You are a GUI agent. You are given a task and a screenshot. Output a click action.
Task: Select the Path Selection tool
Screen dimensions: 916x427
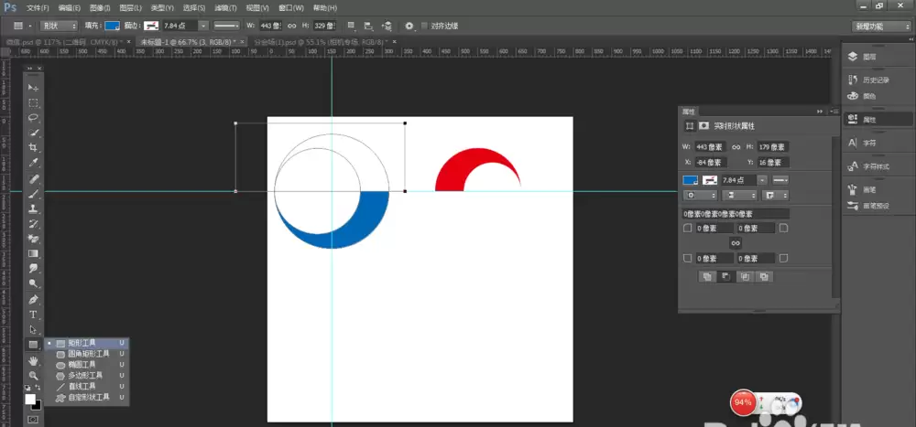pos(33,329)
